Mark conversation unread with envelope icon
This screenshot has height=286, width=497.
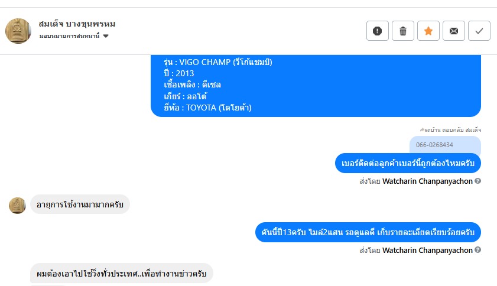click(454, 31)
